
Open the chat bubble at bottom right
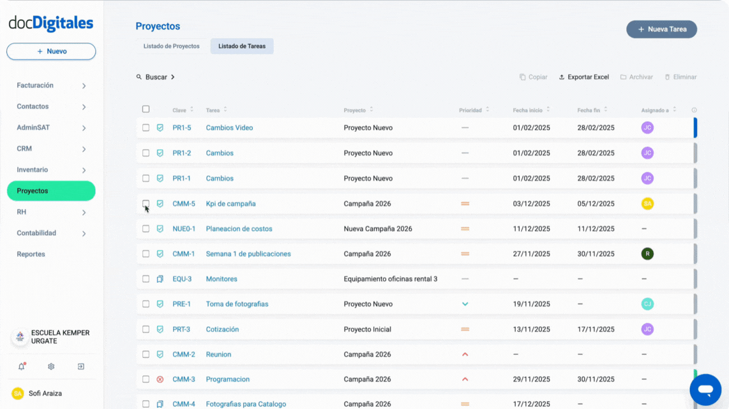click(x=705, y=389)
